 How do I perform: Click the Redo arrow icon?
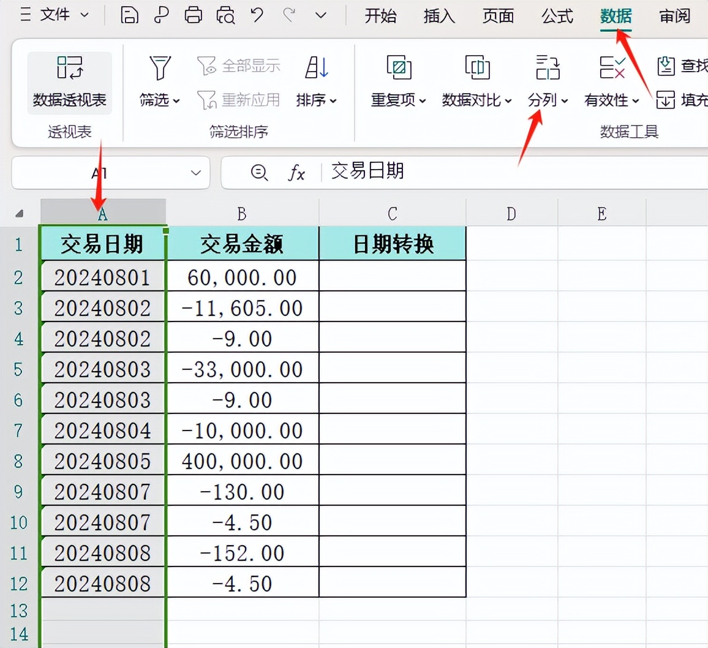coord(289,15)
